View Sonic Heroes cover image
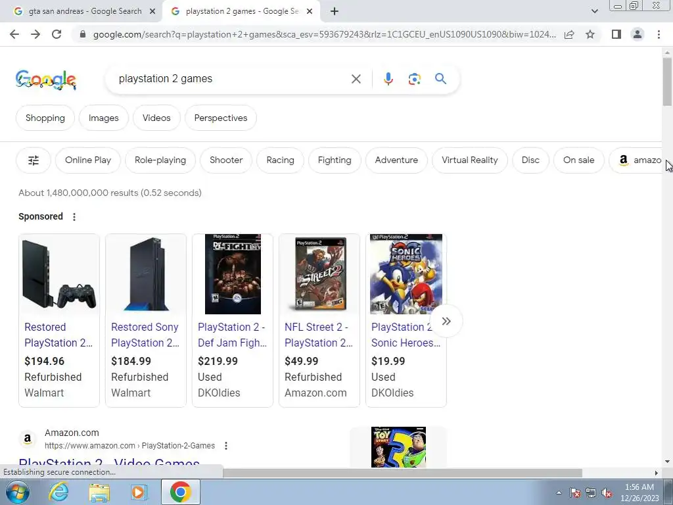Image resolution: width=673 pixels, height=505 pixels. click(406, 274)
